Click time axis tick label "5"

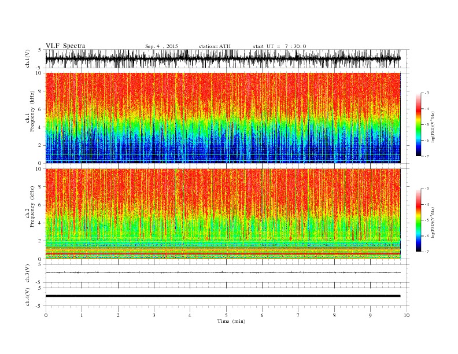pos(226,315)
